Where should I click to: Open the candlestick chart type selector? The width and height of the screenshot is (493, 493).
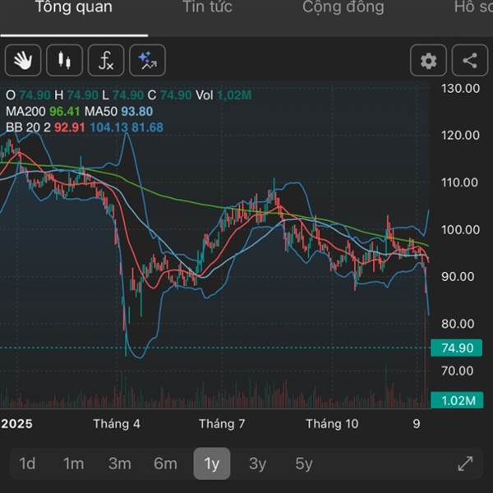(x=64, y=60)
